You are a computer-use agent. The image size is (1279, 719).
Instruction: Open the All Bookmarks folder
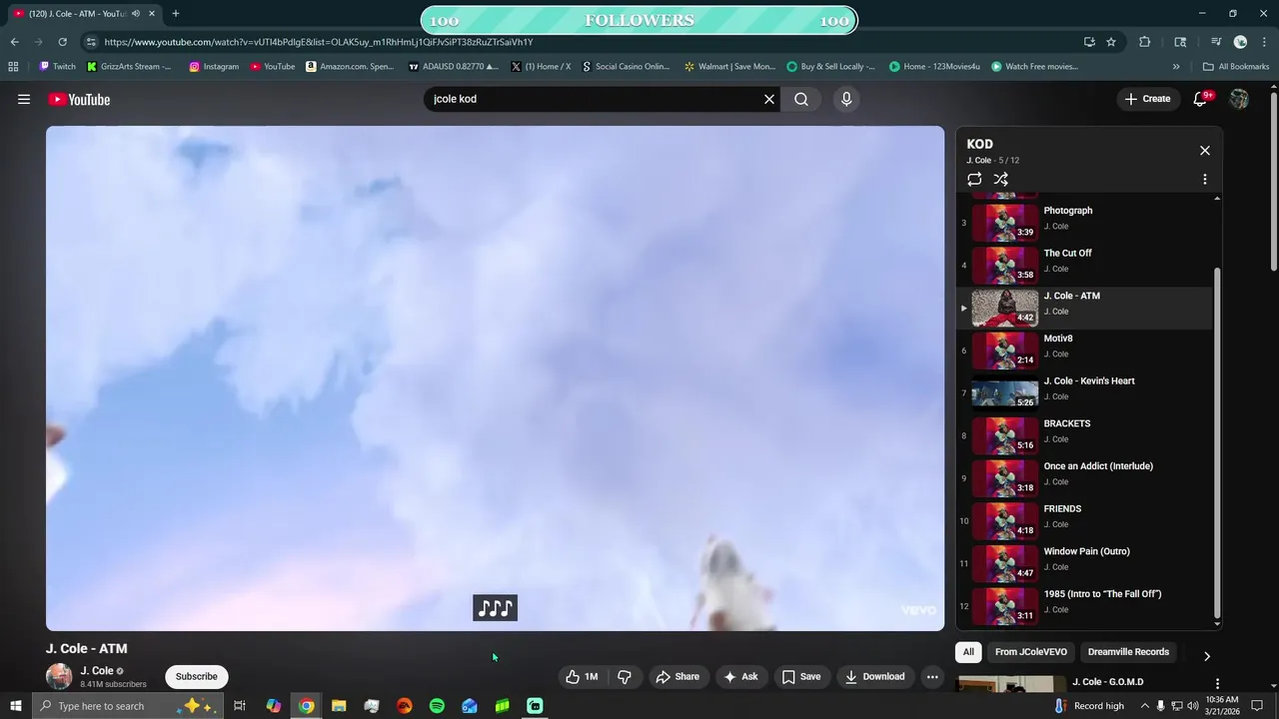click(x=1236, y=67)
